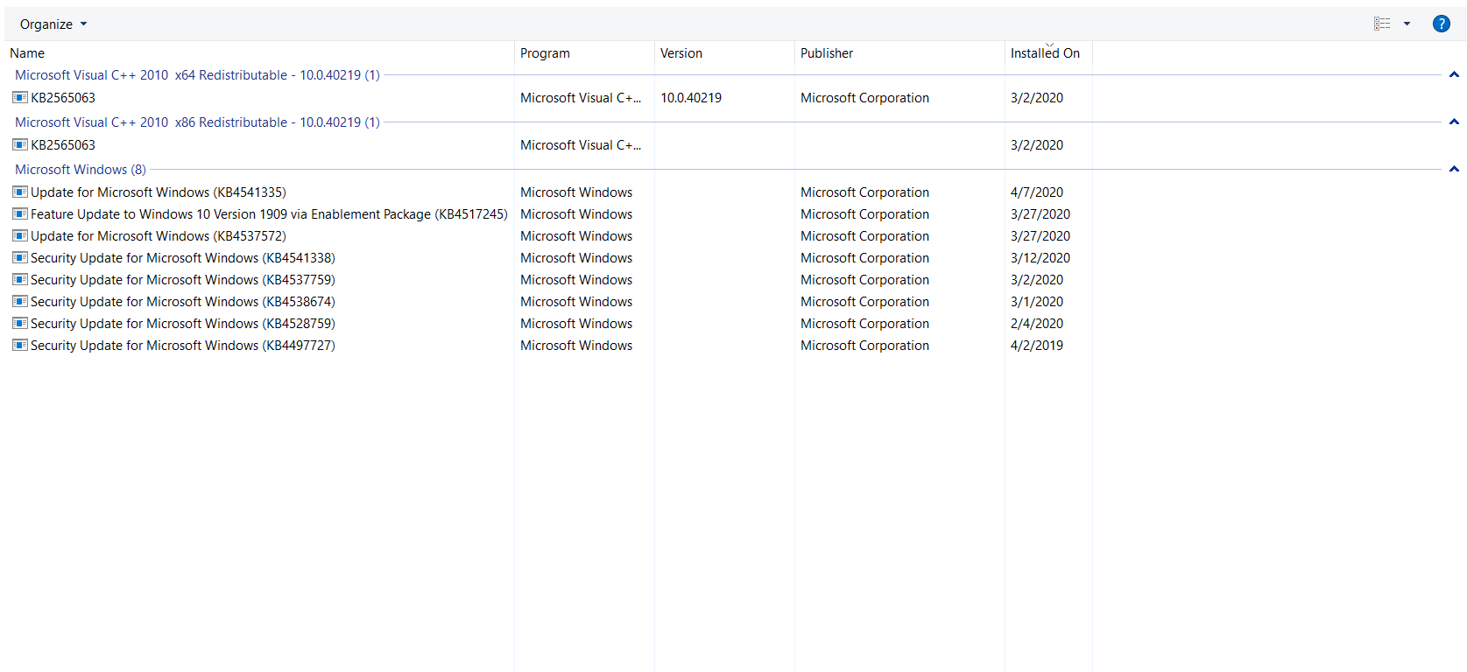Click the icon beside Feature Update KB4517245

[20, 213]
